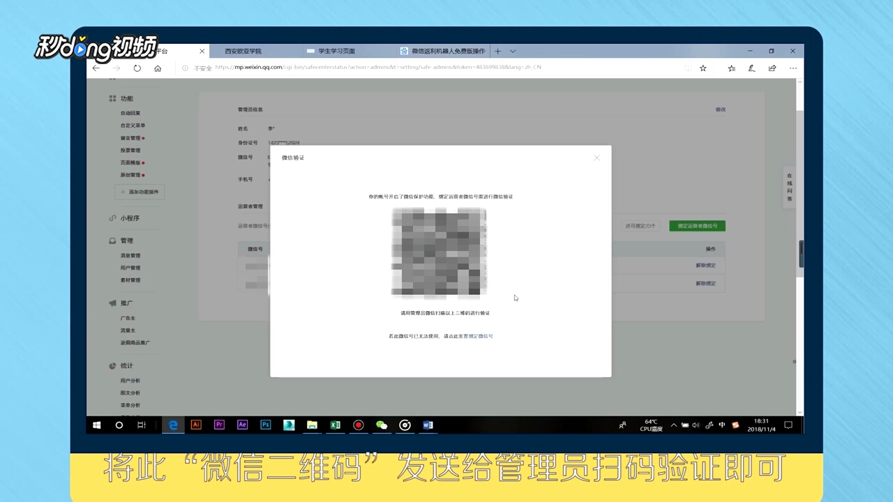Open 投票管理 in the sidebar
893x502 pixels.
[x=130, y=151]
